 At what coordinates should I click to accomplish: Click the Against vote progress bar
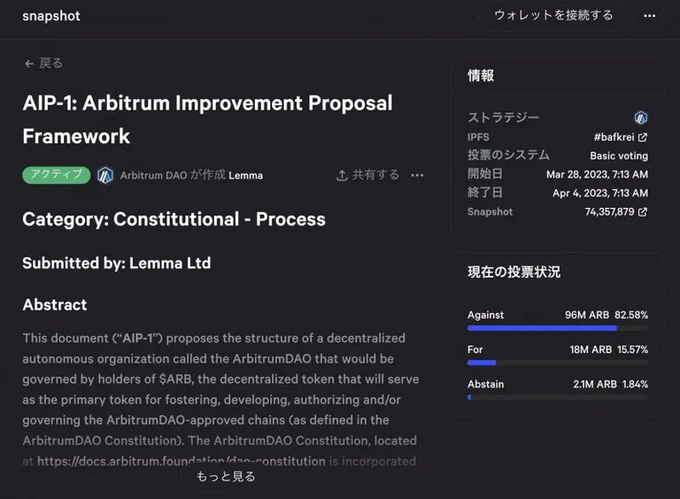coord(558,328)
